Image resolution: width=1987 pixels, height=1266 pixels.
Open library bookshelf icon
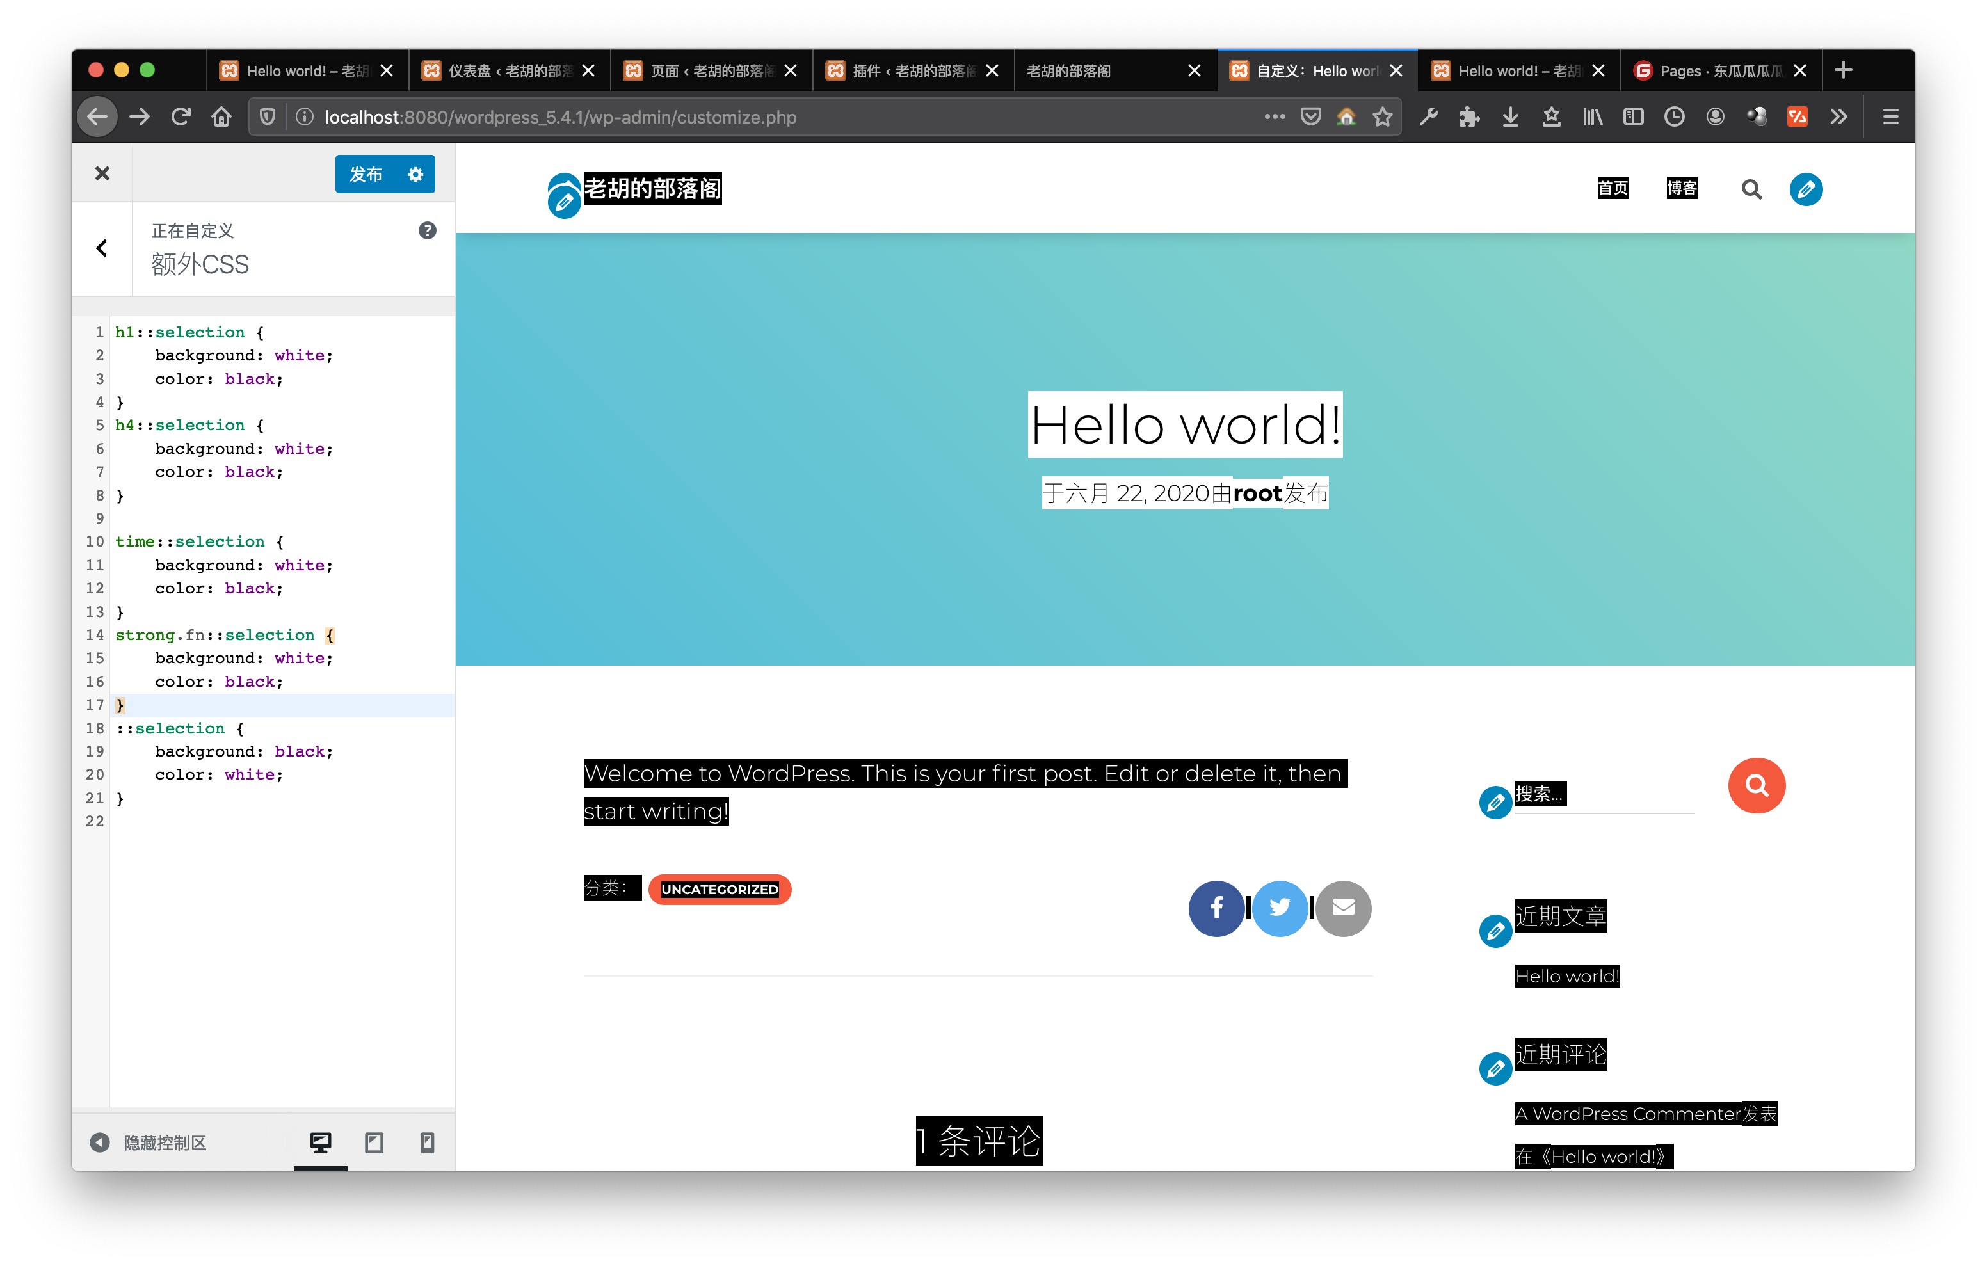pyautogui.click(x=1593, y=117)
